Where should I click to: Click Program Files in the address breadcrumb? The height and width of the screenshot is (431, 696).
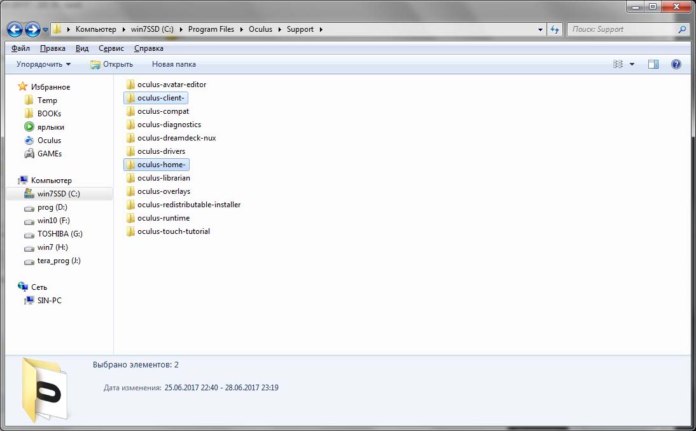point(211,29)
